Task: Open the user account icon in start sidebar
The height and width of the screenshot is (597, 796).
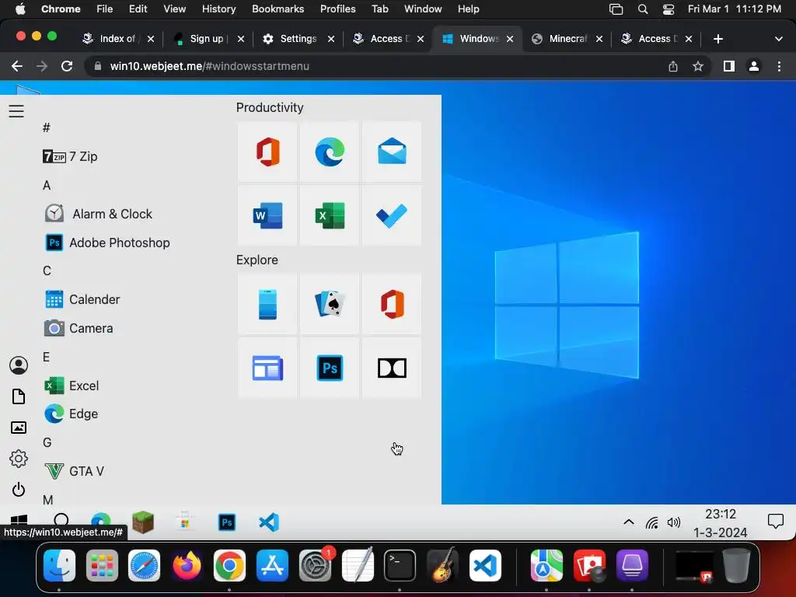Action: [x=19, y=365]
